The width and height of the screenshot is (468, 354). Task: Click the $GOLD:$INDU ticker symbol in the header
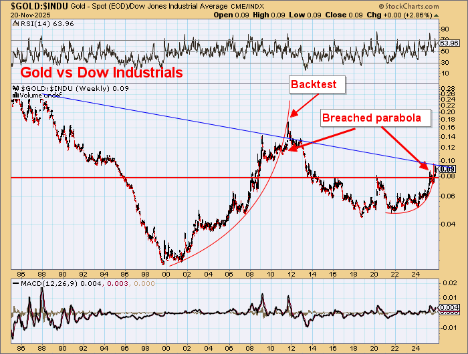tap(39, 5)
